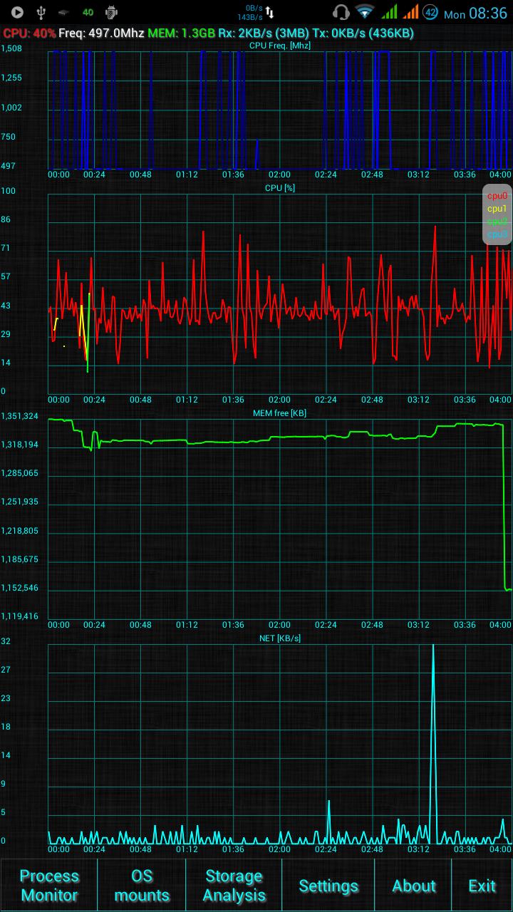
Task: Open the OS mounts screen
Action: pos(142,886)
